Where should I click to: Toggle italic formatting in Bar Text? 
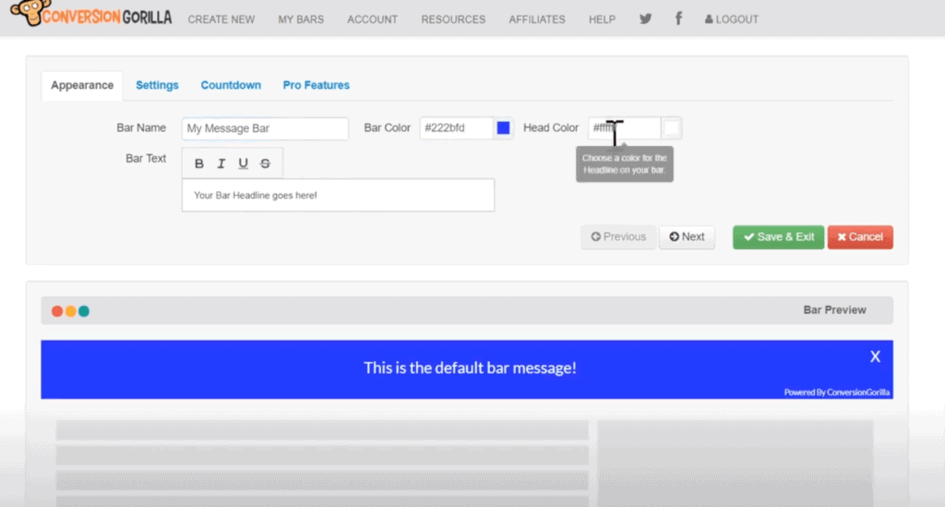pos(221,163)
